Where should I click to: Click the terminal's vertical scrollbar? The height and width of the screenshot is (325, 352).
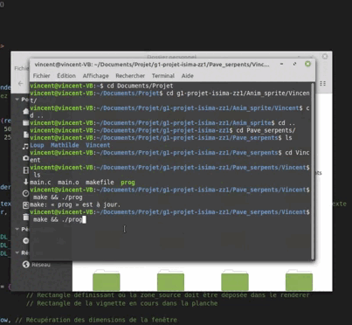pos(313,171)
